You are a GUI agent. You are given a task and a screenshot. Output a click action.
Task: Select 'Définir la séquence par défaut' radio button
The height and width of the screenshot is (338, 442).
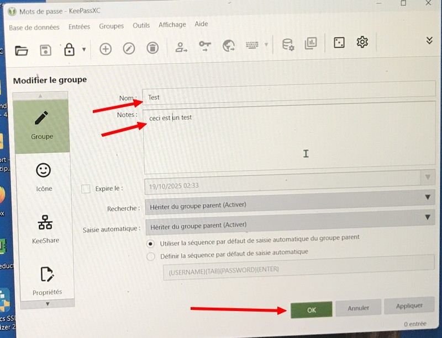pos(150,256)
